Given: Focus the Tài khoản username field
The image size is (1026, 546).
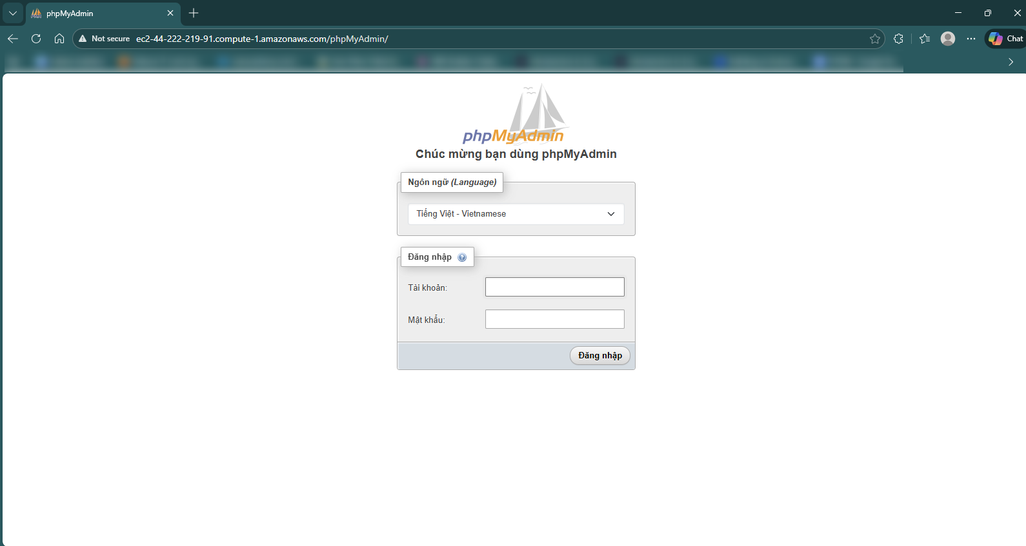Looking at the screenshot, I should (555, 287).
